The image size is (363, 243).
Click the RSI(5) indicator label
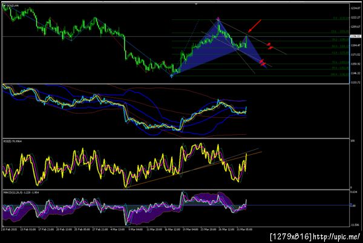[x=13, y=141]
